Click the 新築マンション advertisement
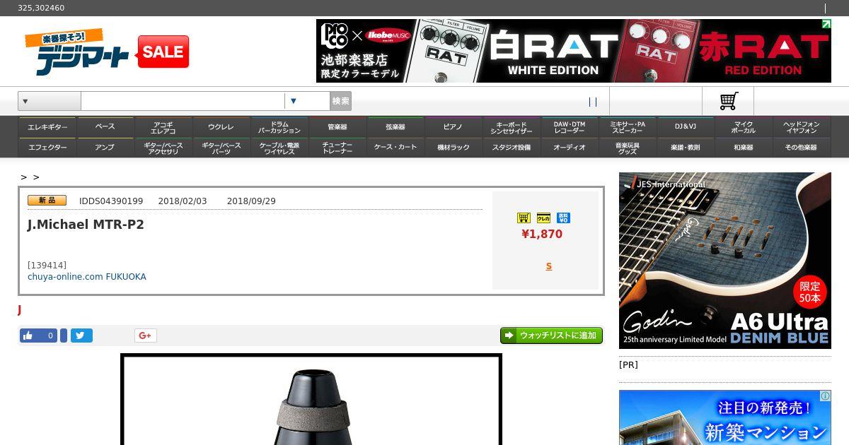Screen dimensions: 849x445 click(x=725, y=417)
